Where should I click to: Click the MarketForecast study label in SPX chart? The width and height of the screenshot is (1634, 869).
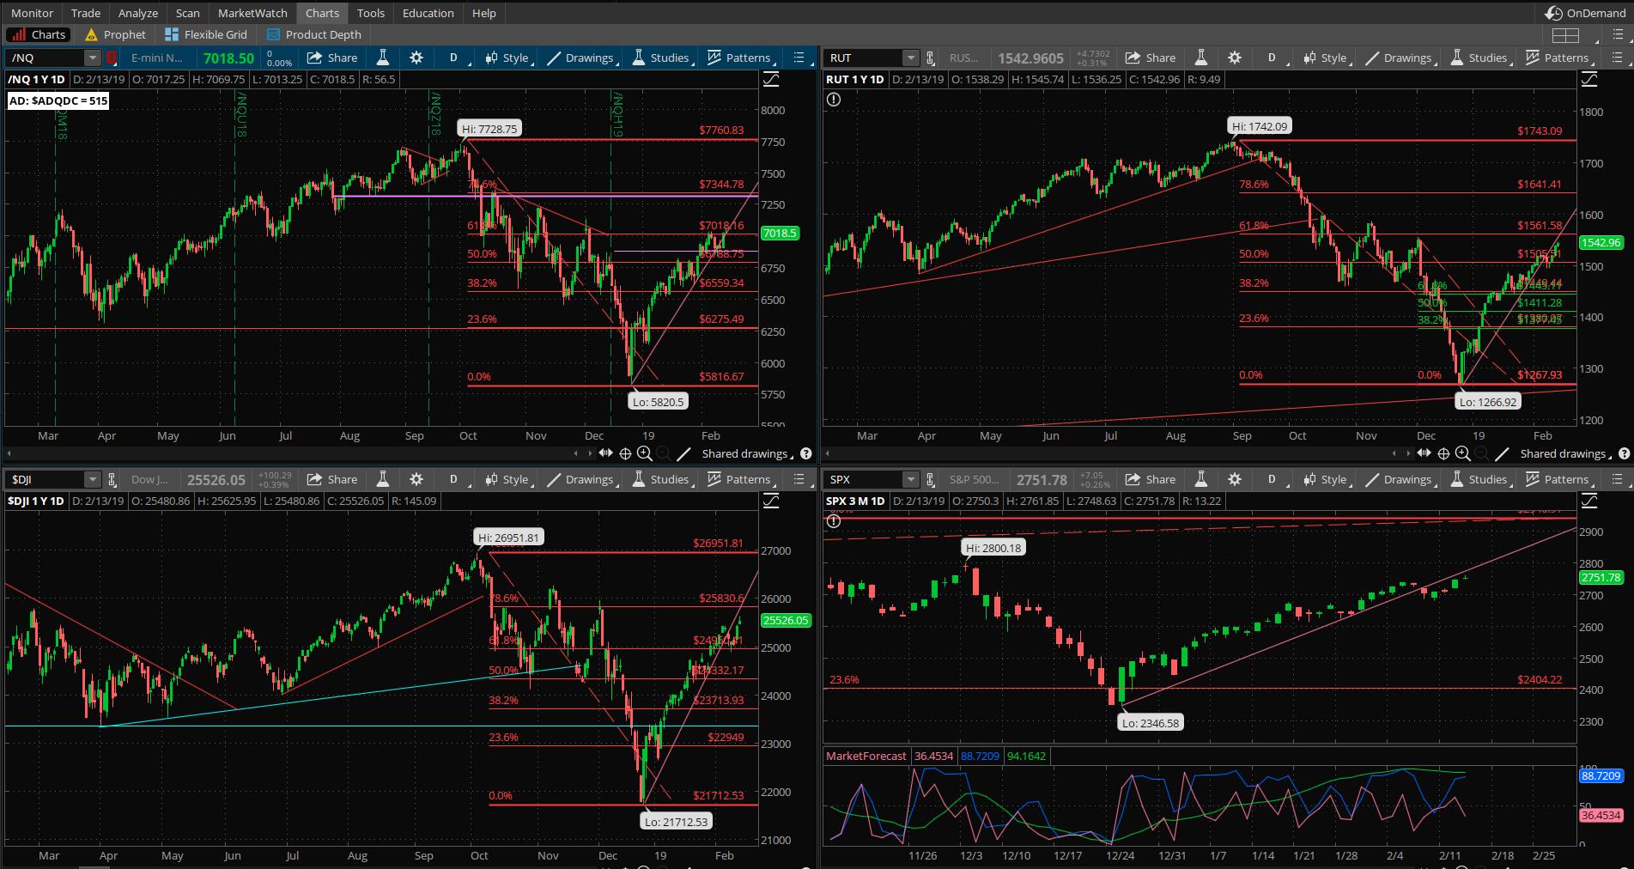tap(866, 756)
